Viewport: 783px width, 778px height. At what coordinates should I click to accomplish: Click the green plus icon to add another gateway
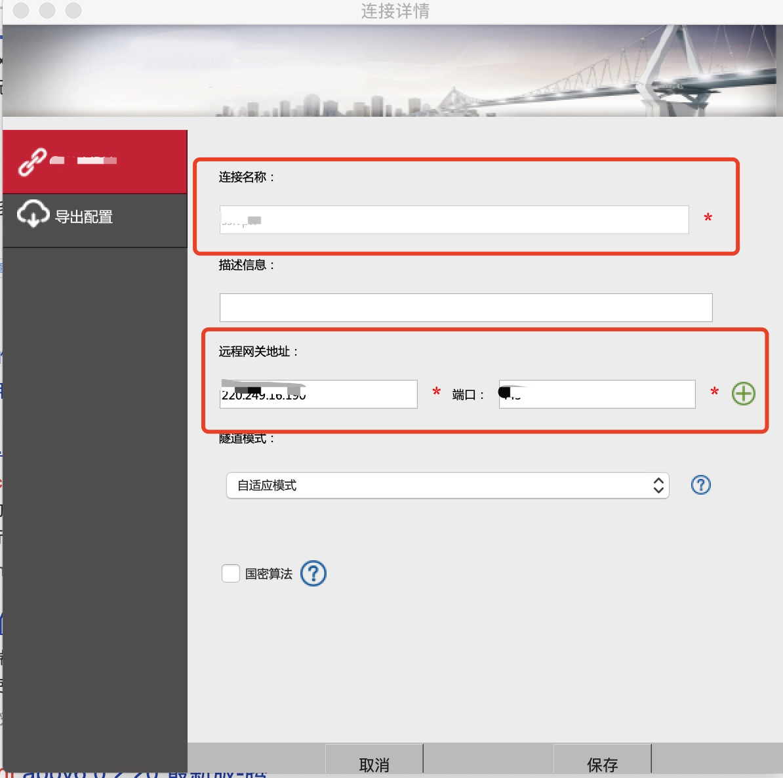[744, 394]
